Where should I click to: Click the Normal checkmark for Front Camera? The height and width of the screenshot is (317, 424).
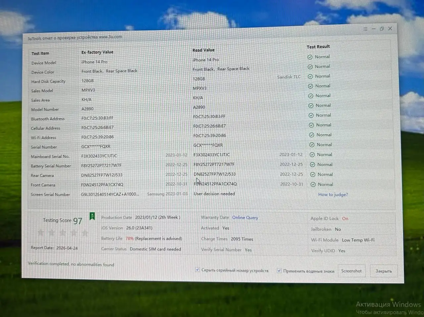click(313, 185)
